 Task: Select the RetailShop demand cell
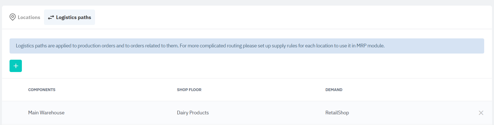tap(337, 113)
